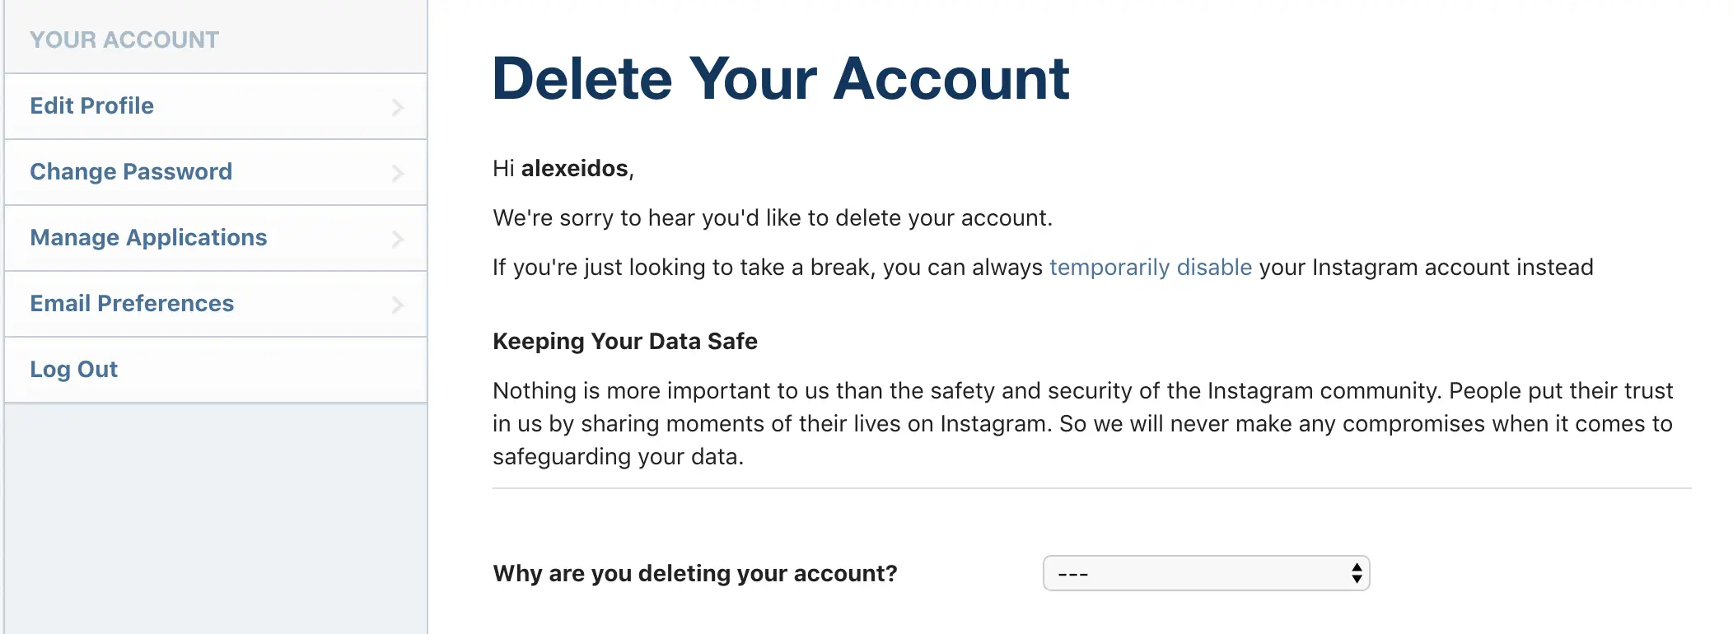Open the account deletion reason dropdown
The width and height of the screenshot is (1733, 634).
pyautogui.click(x=1194, y=573)
